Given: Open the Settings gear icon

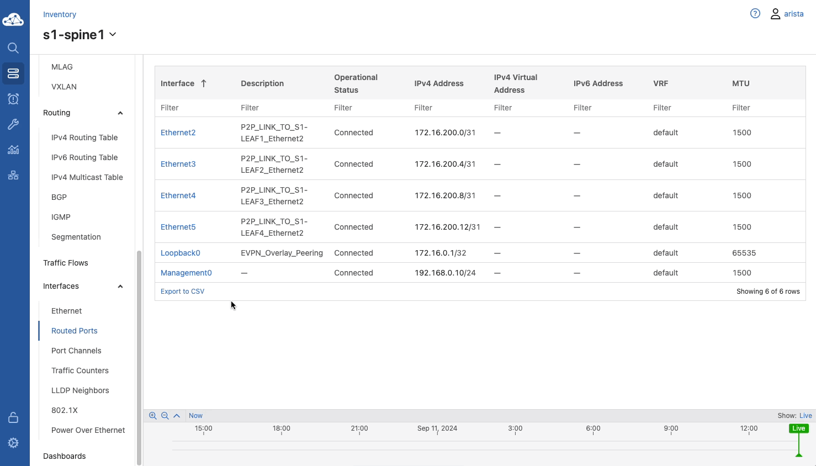Looking at the screenshot, I should (13, 443).
